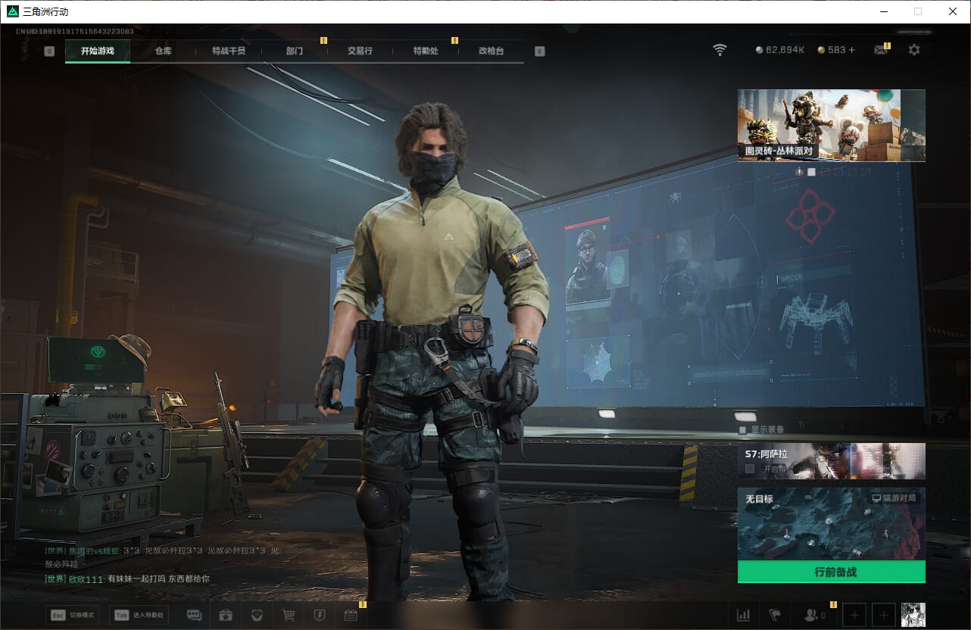The image size is (971, 630).
Task: Click the Delta Force window logo icon
Action: coord(12,11)
